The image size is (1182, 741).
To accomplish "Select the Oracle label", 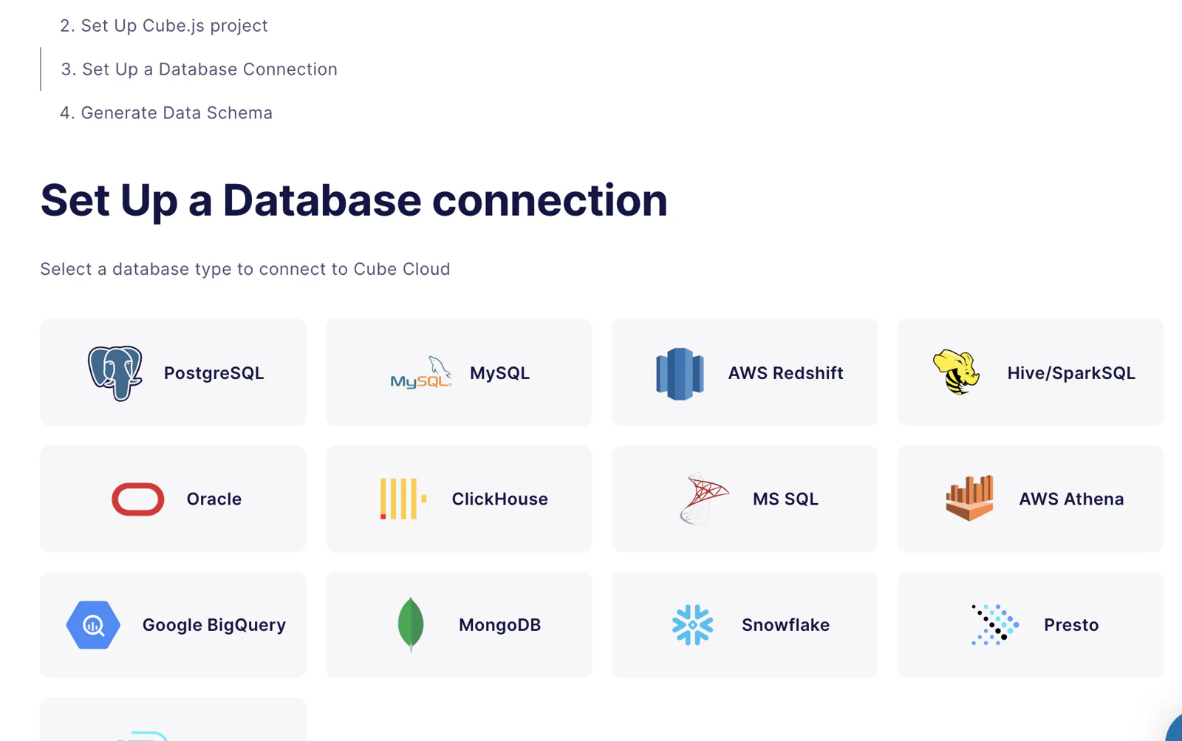I will coord(213,499).
